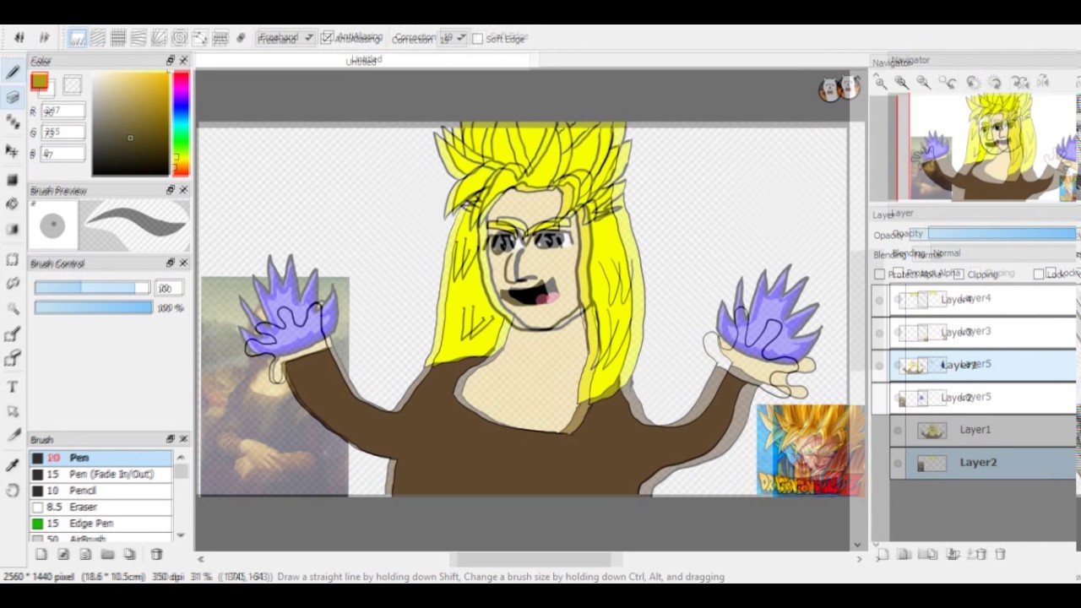Select the Edge Pen brush
This screenshot has height=608, width=1081.
[100, 524]
